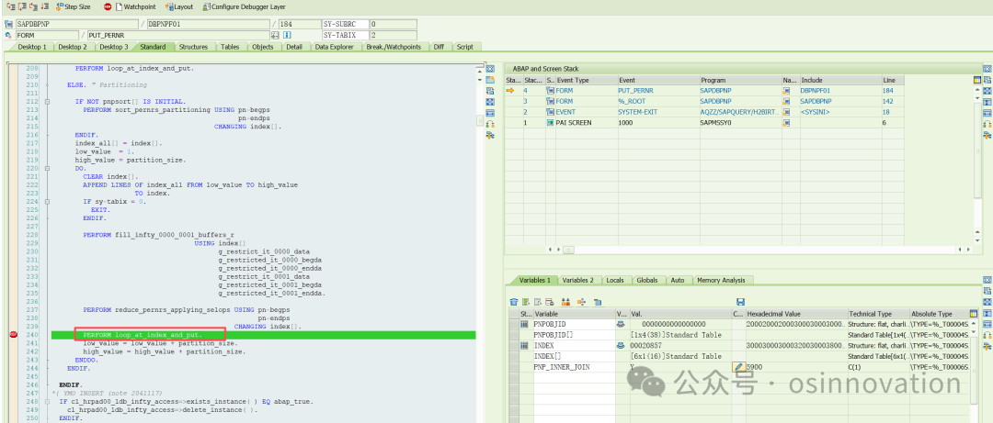This screenshot has width=993, height=423.
Task: Click value-view icon in PNPOBJID row
Action: (621, 324)
